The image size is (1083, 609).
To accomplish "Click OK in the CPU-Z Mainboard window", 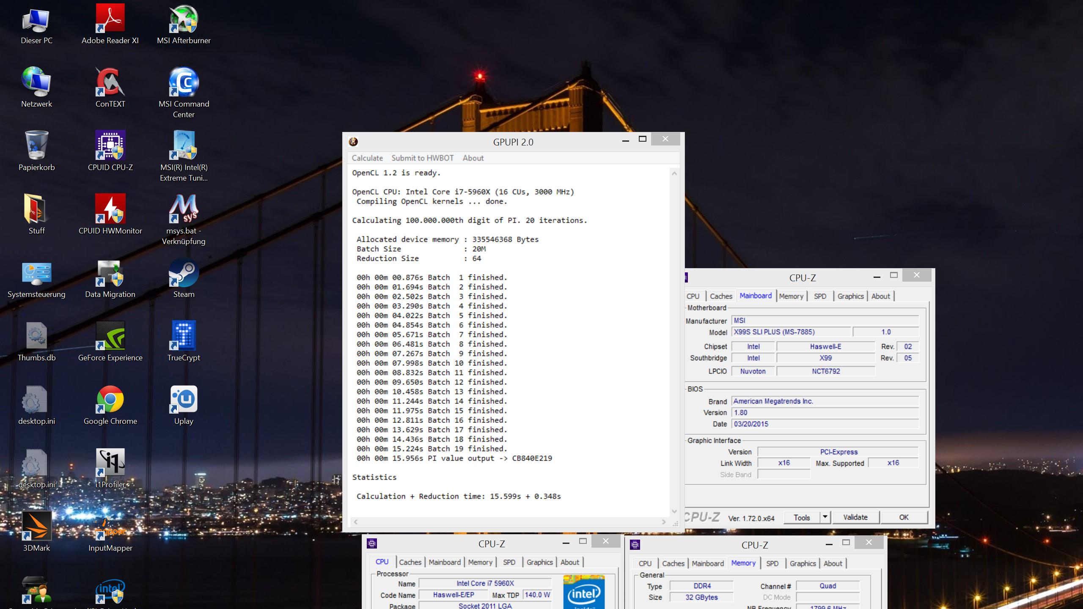I will pos(904,517).
